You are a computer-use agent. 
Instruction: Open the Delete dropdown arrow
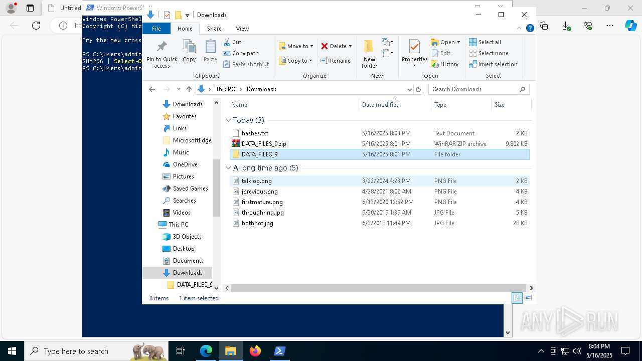pyautogui.click(x=350, y=46)
